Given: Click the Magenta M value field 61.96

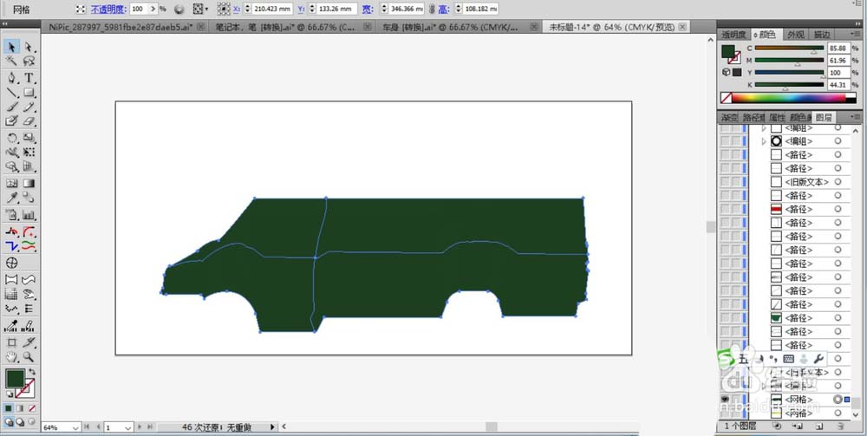Looking at the screenshot, I should point(838,60).
